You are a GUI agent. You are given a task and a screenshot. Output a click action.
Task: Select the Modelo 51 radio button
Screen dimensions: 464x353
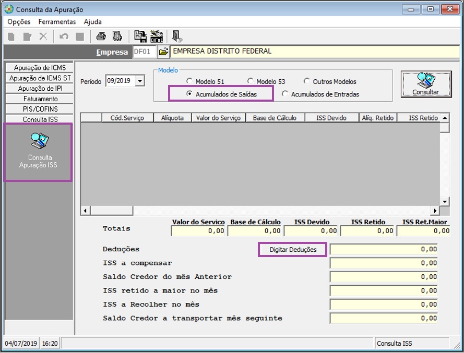pyautogui.click(x=189, y=82)
